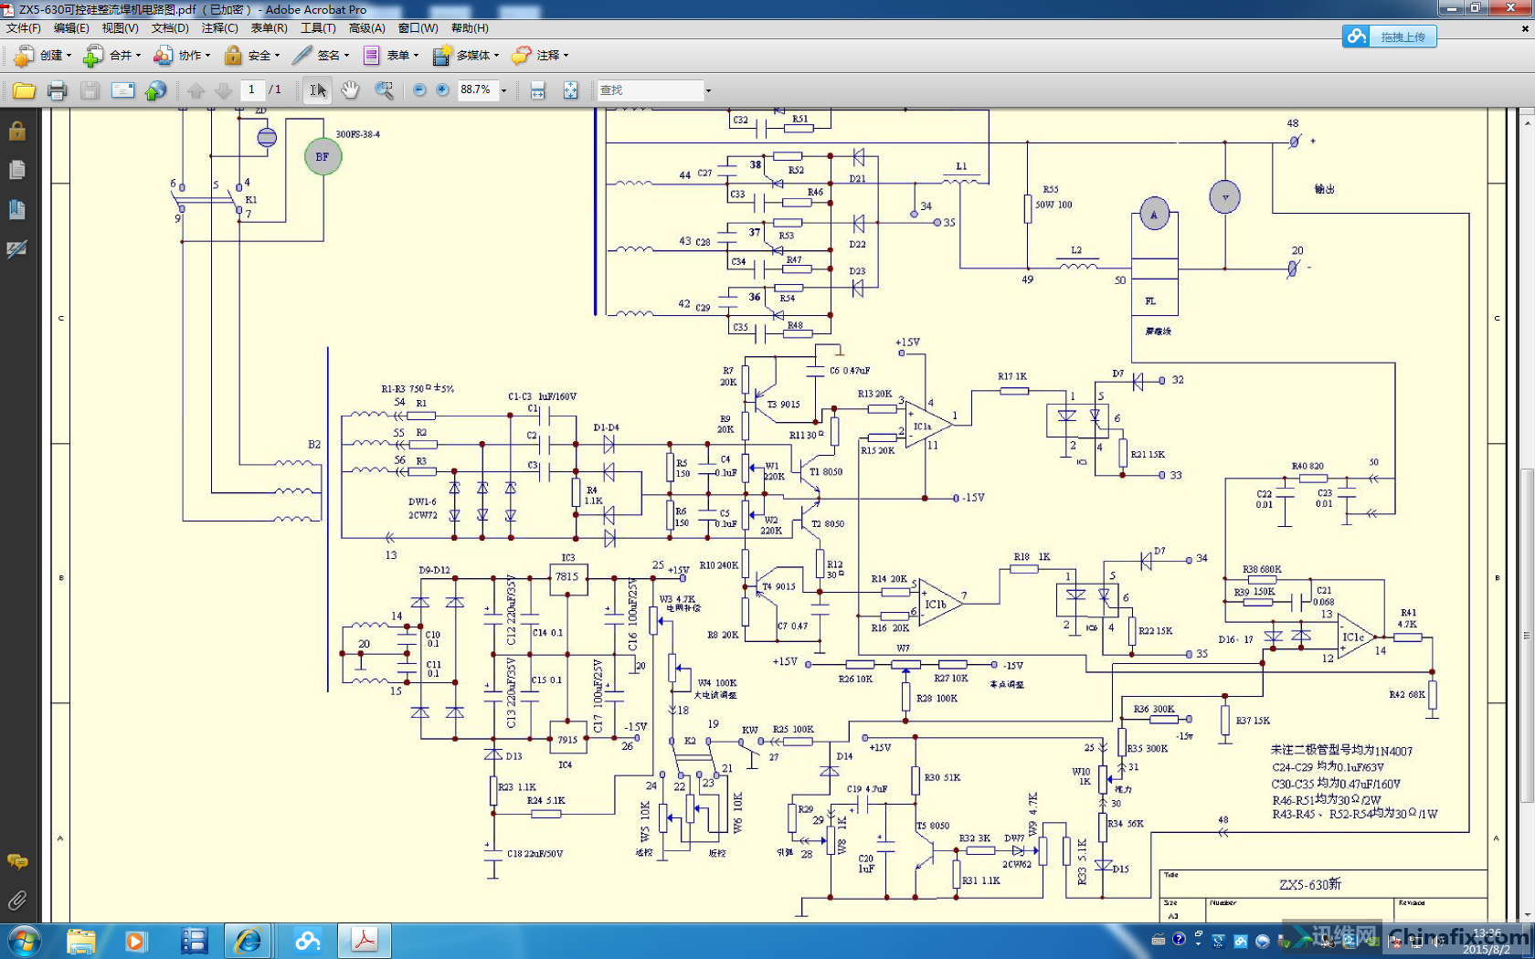Open the 文档(D) menu
Screen dimensions: 1535x959
(x=170, y=28)
